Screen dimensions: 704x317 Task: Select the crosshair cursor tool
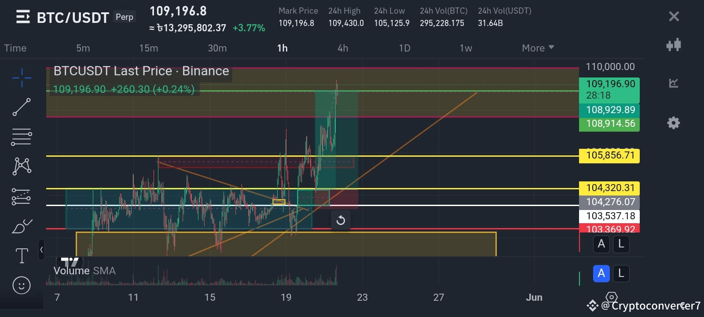[22, 78]
